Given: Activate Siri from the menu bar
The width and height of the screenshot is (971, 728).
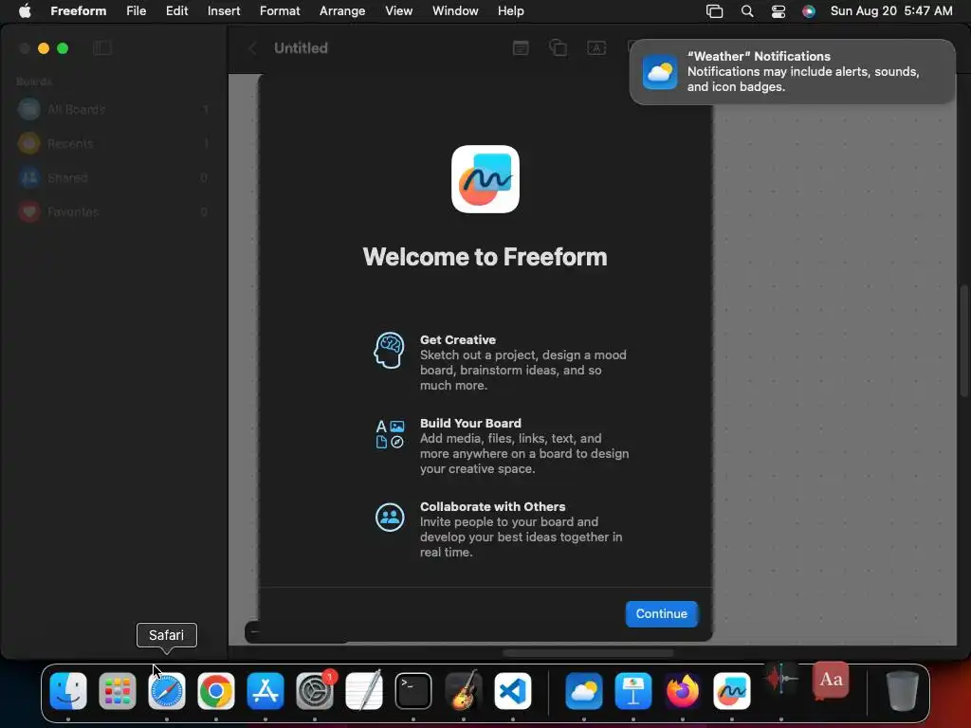Looking at the screenshot, I should click(809, 11).
